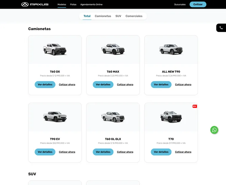Click the T60 GL GLX model title

click(113, 139)
